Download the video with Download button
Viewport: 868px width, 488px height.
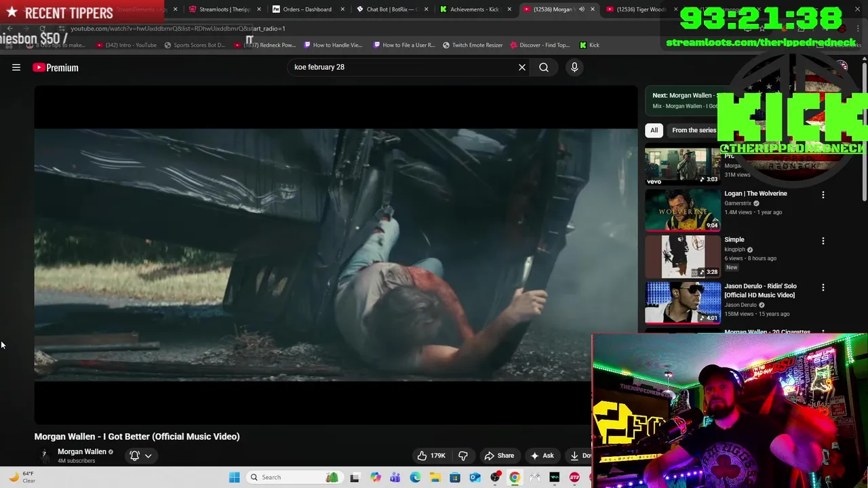[x=579, y=455]
